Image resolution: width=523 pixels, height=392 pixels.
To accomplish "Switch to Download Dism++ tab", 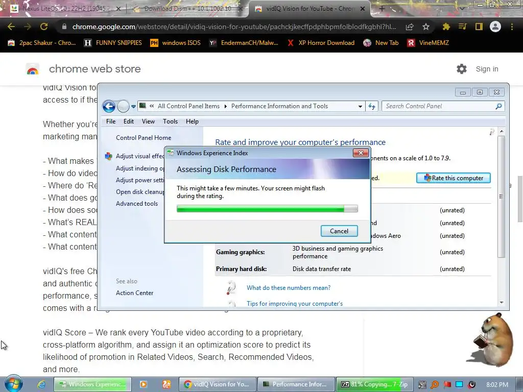I will click(187, 9).
